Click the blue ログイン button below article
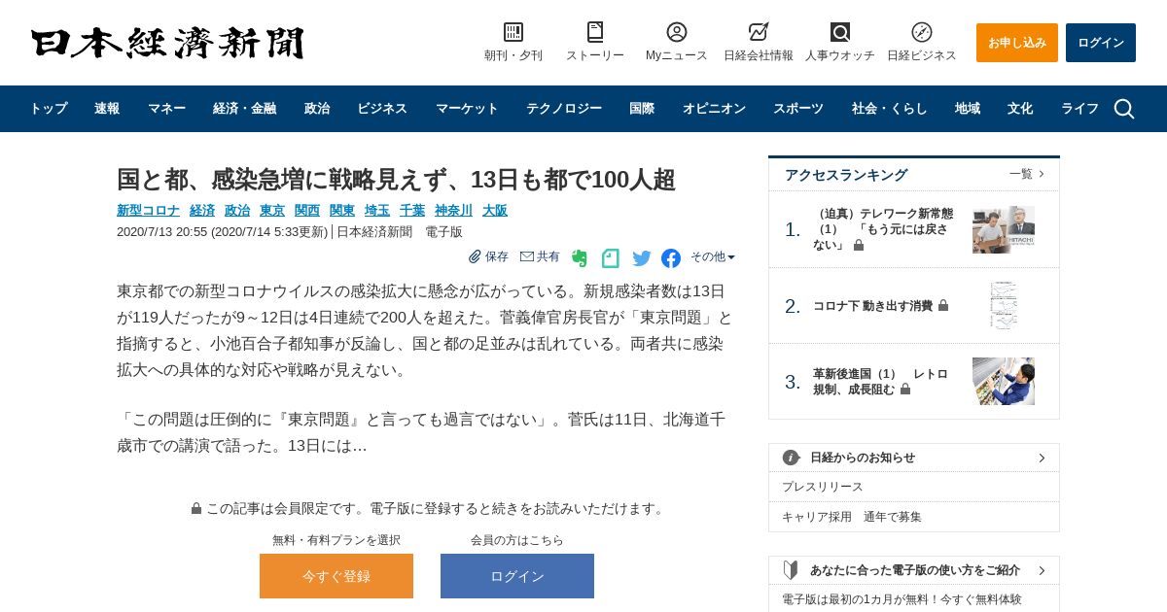The width and height of the screenshot is (1167, 612). (x=517, y=576)
